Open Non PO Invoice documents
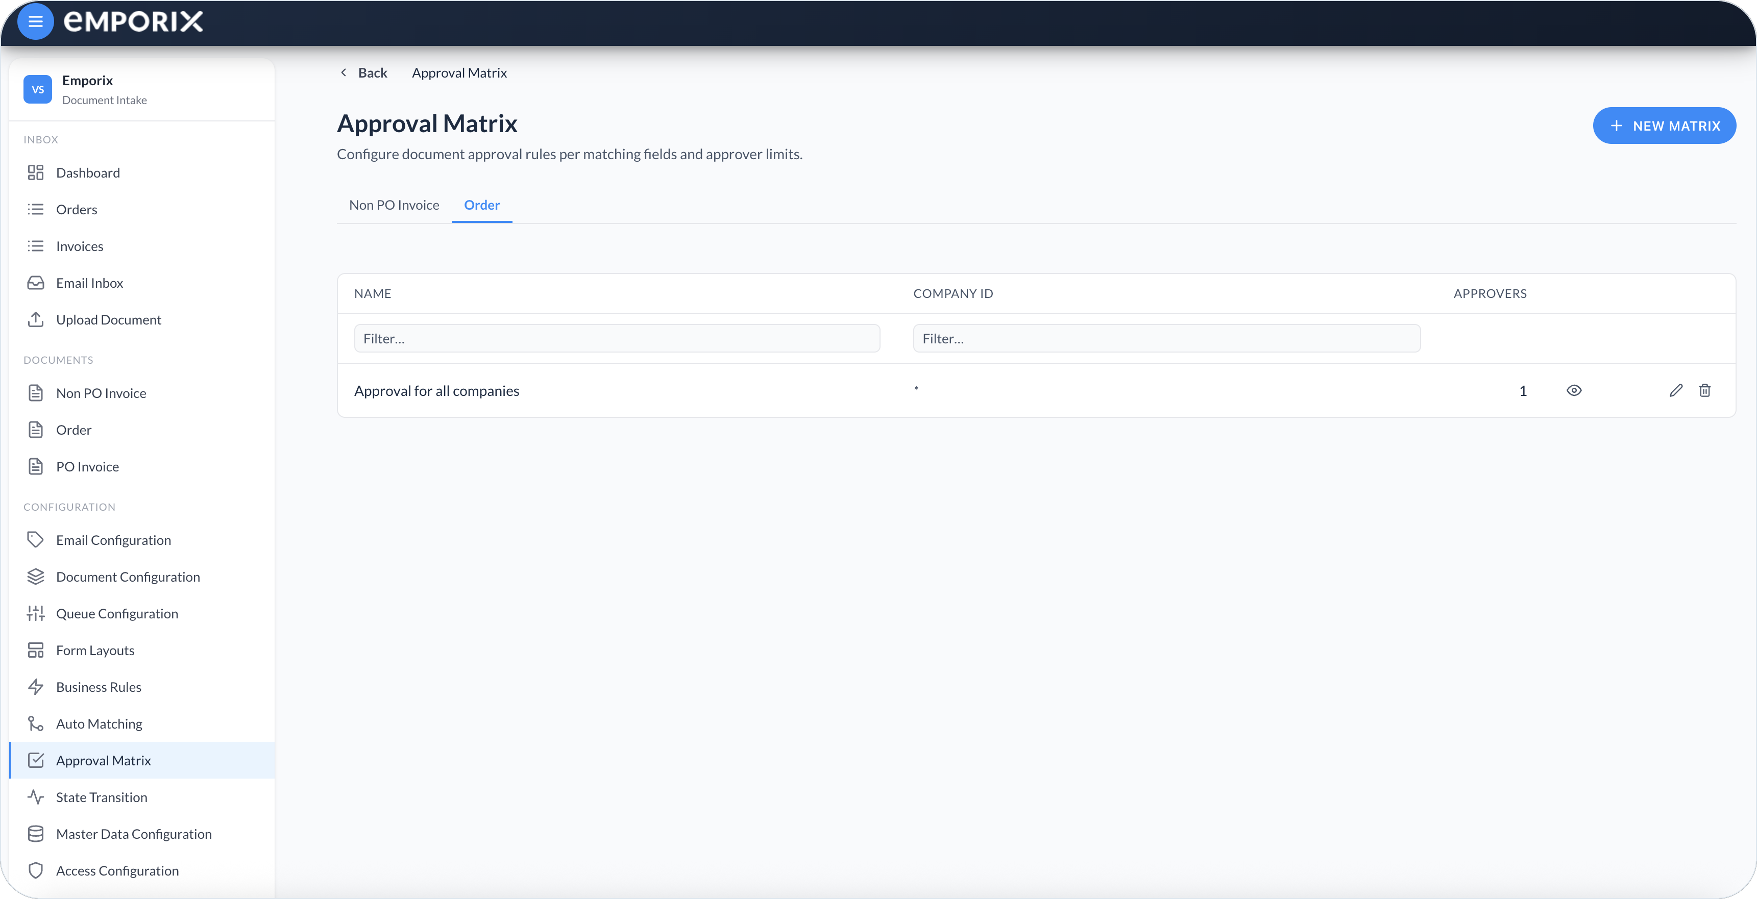Image resolution: width=1757 pixels, height=899 pixels. click(x=142, y=393)
